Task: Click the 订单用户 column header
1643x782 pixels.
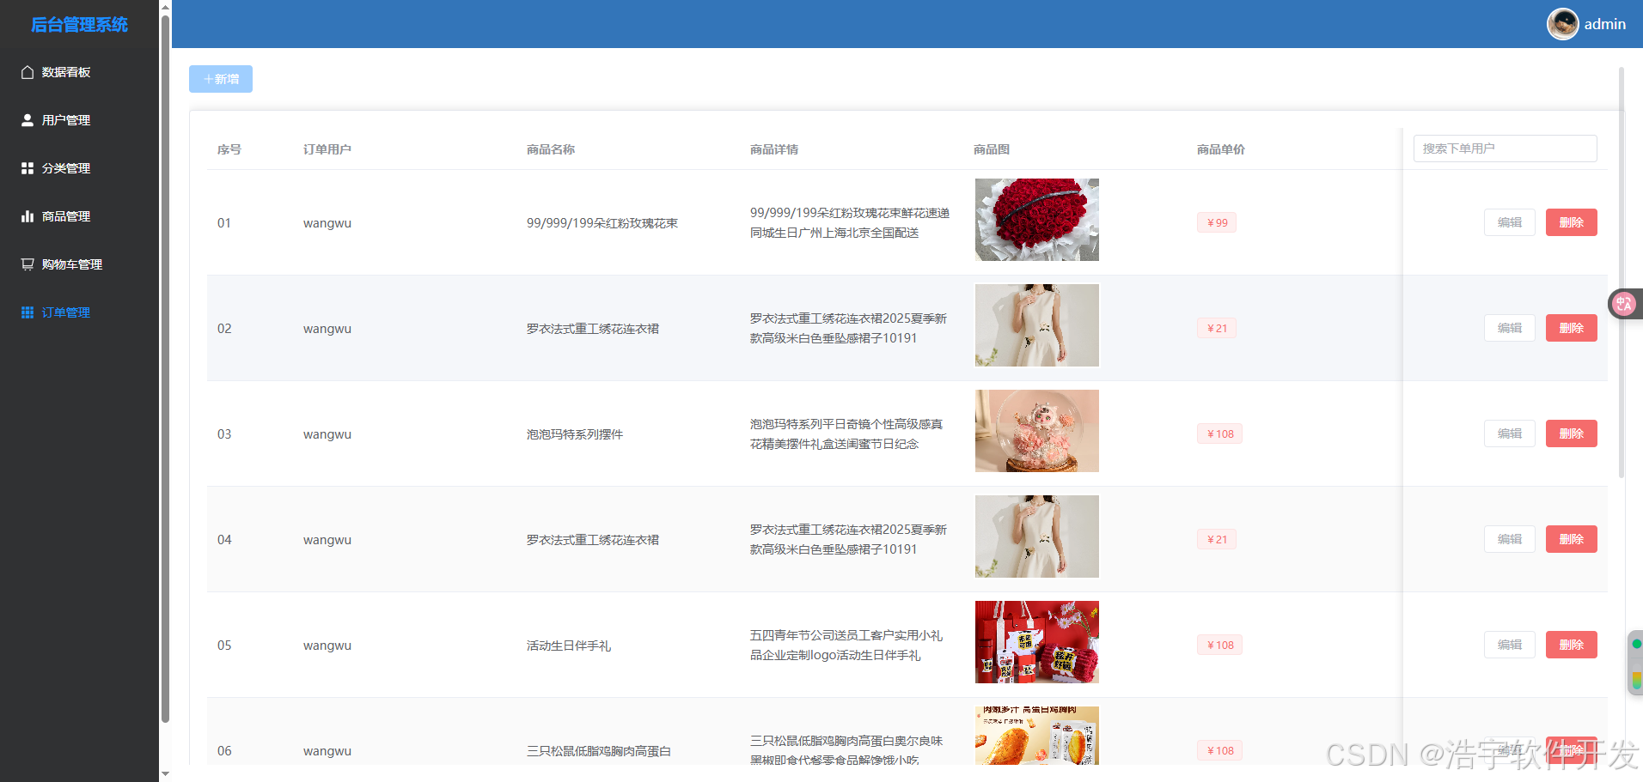Action: (327, 149)
